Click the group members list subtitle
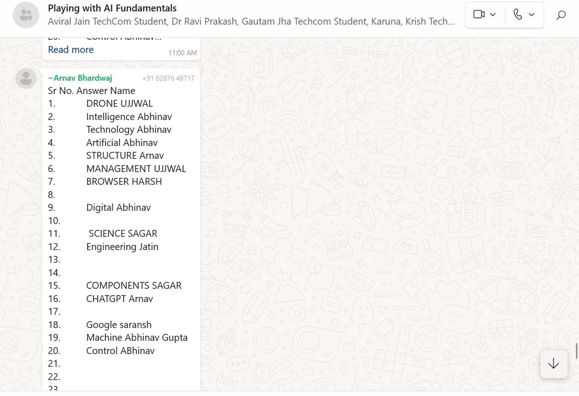This screenshot has width=579, height=396. (x=251, y=21)
